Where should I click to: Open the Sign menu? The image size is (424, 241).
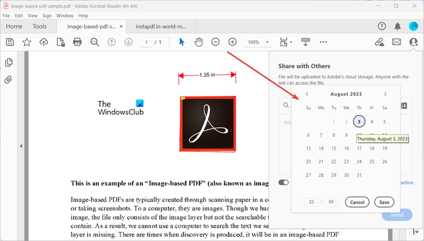point(47,16)
